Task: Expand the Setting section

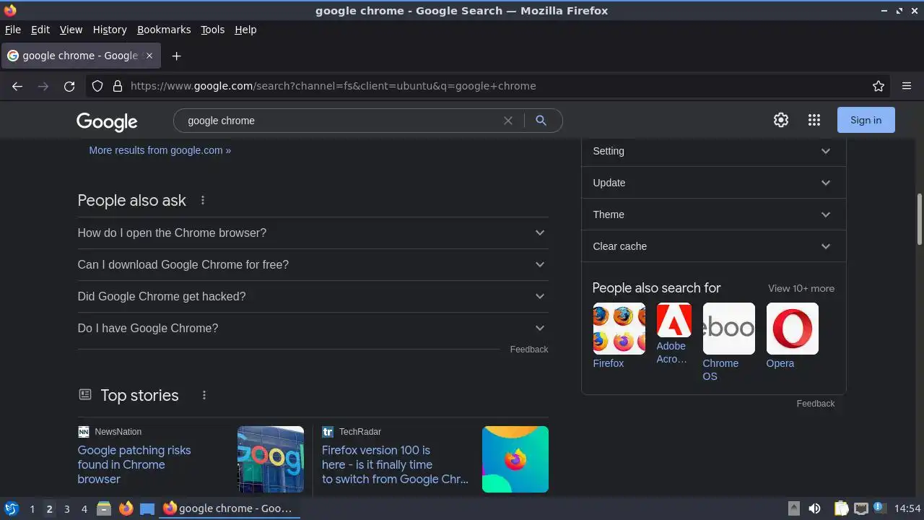Action: [713, 151]
